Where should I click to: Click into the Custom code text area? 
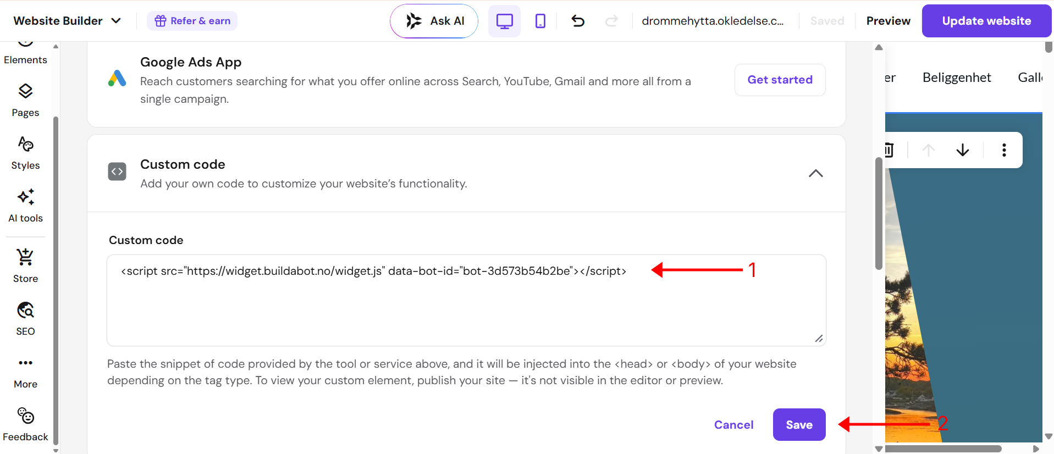(x=466, y=300)
